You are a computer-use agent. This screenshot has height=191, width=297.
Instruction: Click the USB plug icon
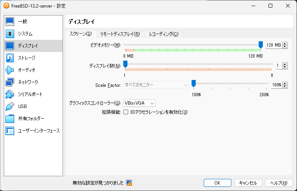tap(10, 106)
